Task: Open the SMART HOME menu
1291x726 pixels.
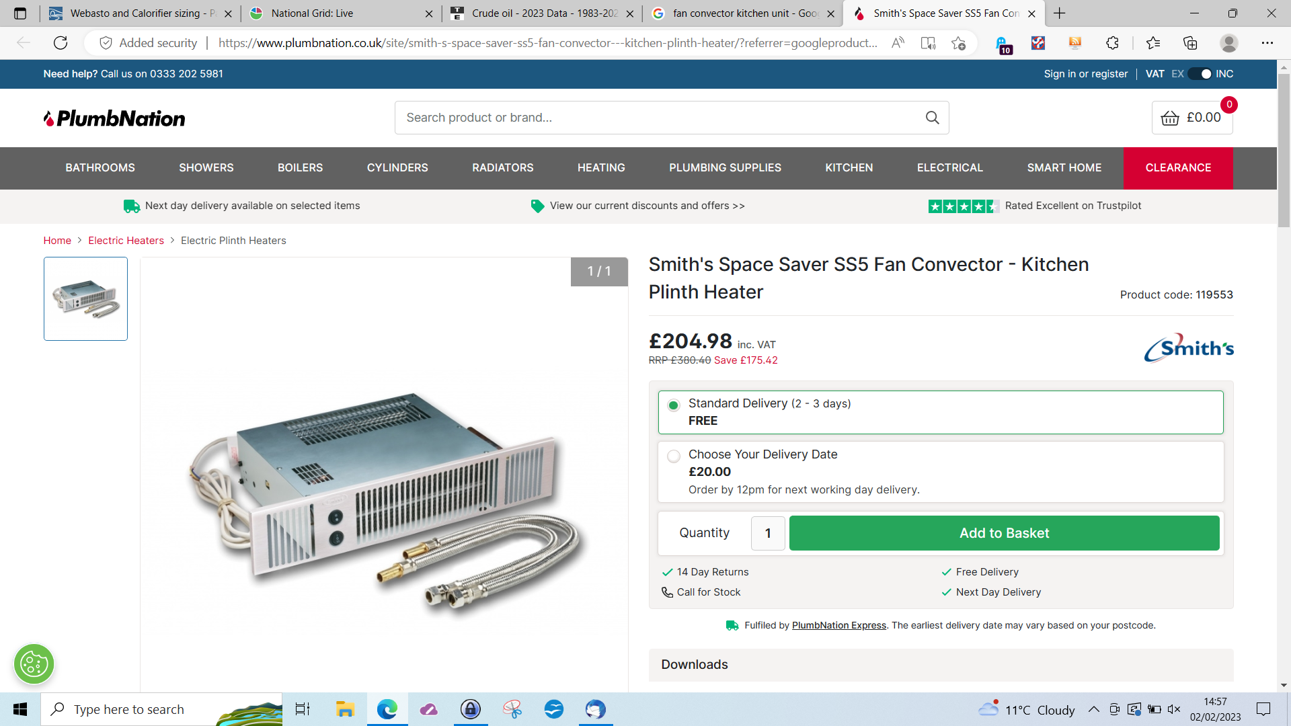Action: pyautogui.click(x=1064, y=168)
